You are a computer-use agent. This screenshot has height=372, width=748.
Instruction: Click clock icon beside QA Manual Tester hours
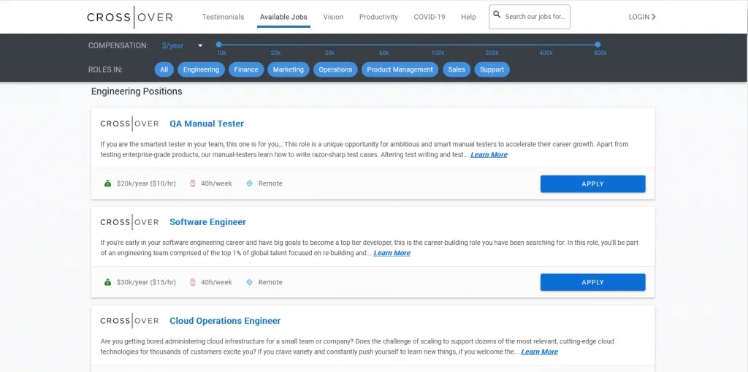pos(193,183)
